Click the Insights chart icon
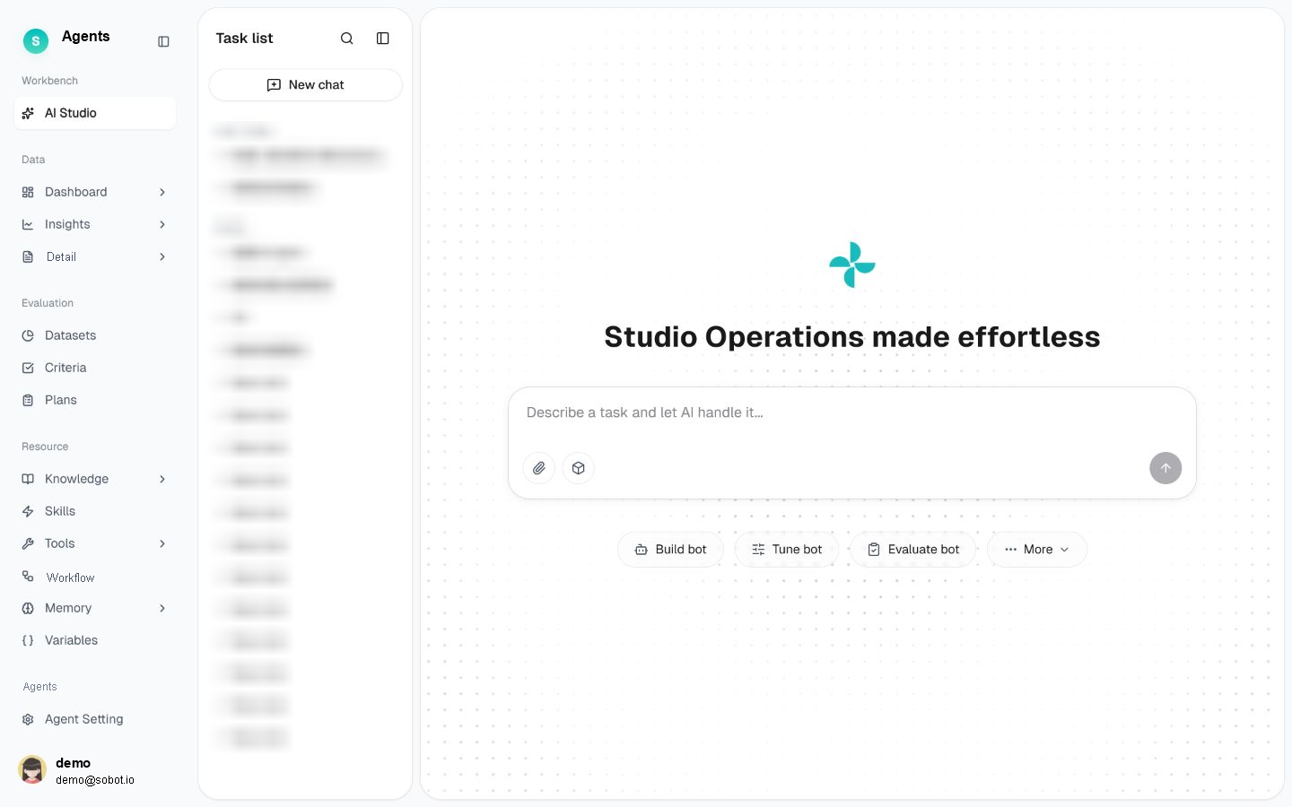The width and height of the screenshot is (1292, 807). click(x=28, y=224)
